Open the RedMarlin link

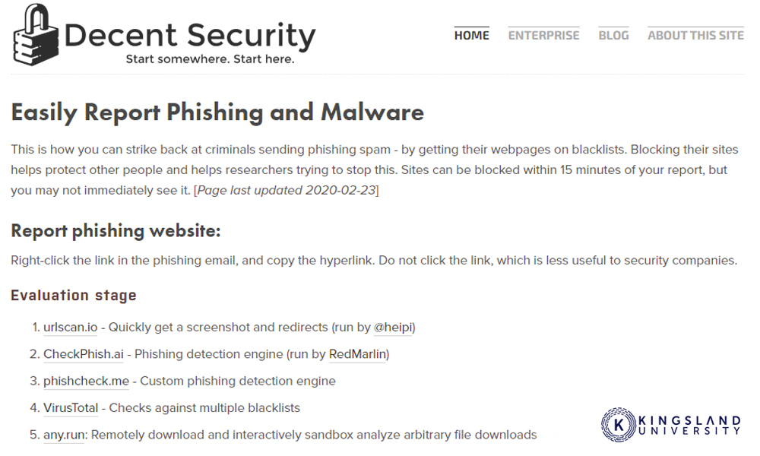[x=358, y=354]
